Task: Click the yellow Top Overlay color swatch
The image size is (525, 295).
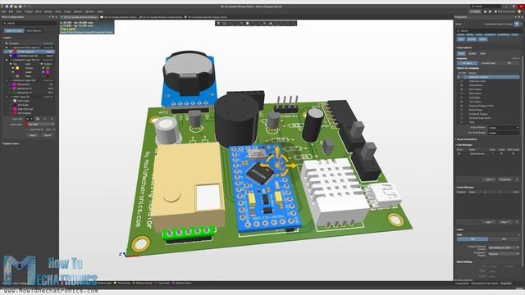Action: [17, 68]
